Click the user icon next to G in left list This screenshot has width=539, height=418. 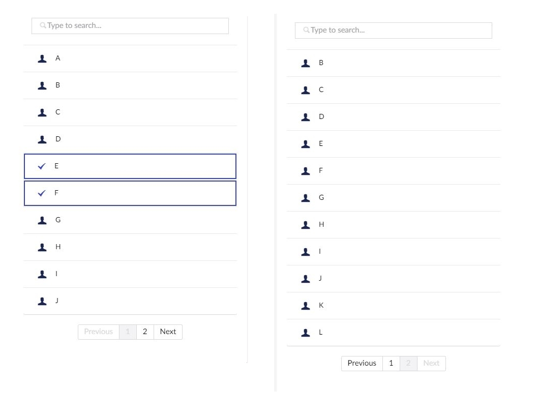[x=42, y=220]
